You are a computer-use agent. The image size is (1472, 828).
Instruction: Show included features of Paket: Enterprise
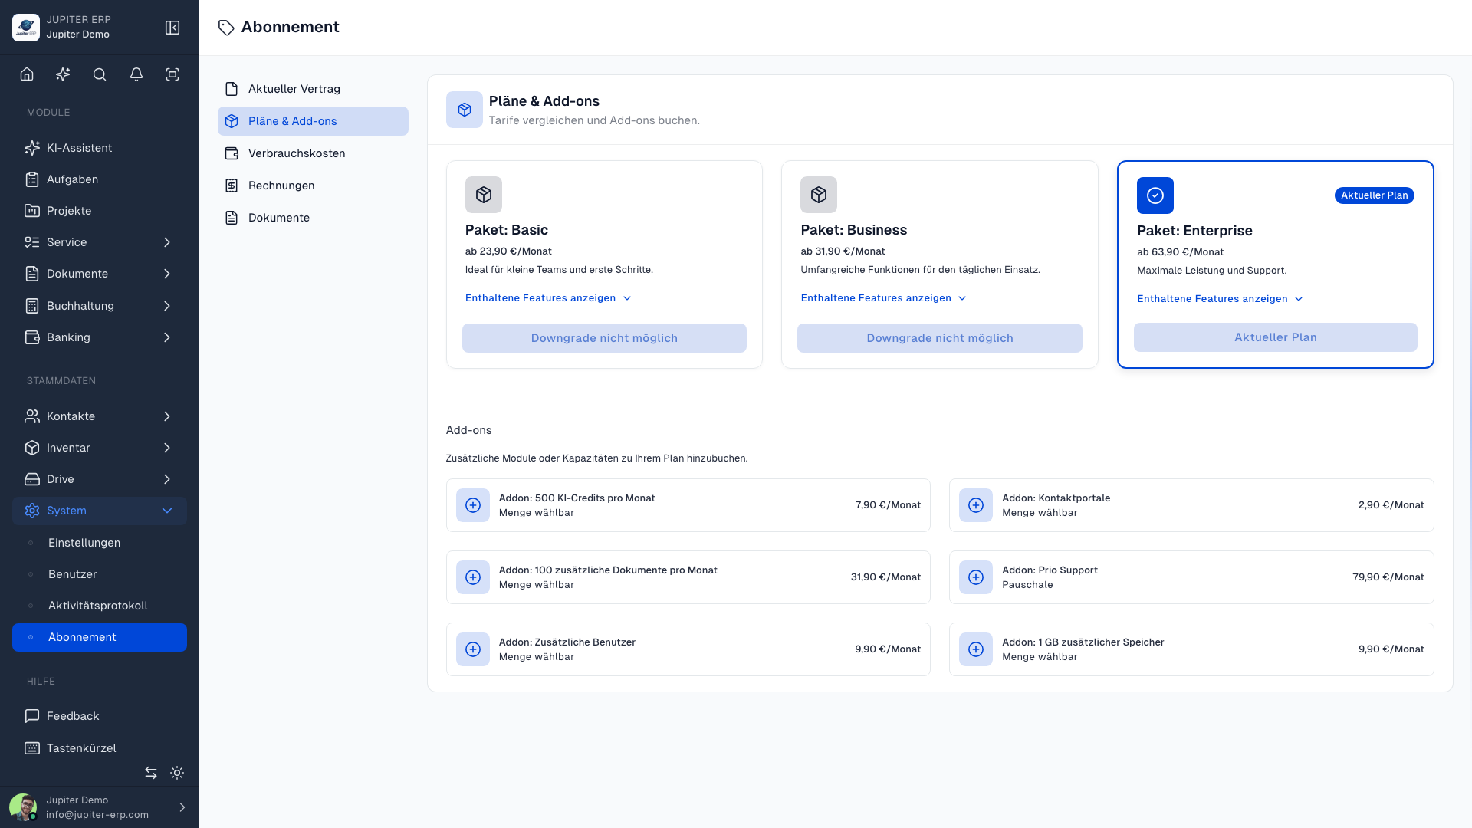pyautogui.click(x=1220, y=299)
